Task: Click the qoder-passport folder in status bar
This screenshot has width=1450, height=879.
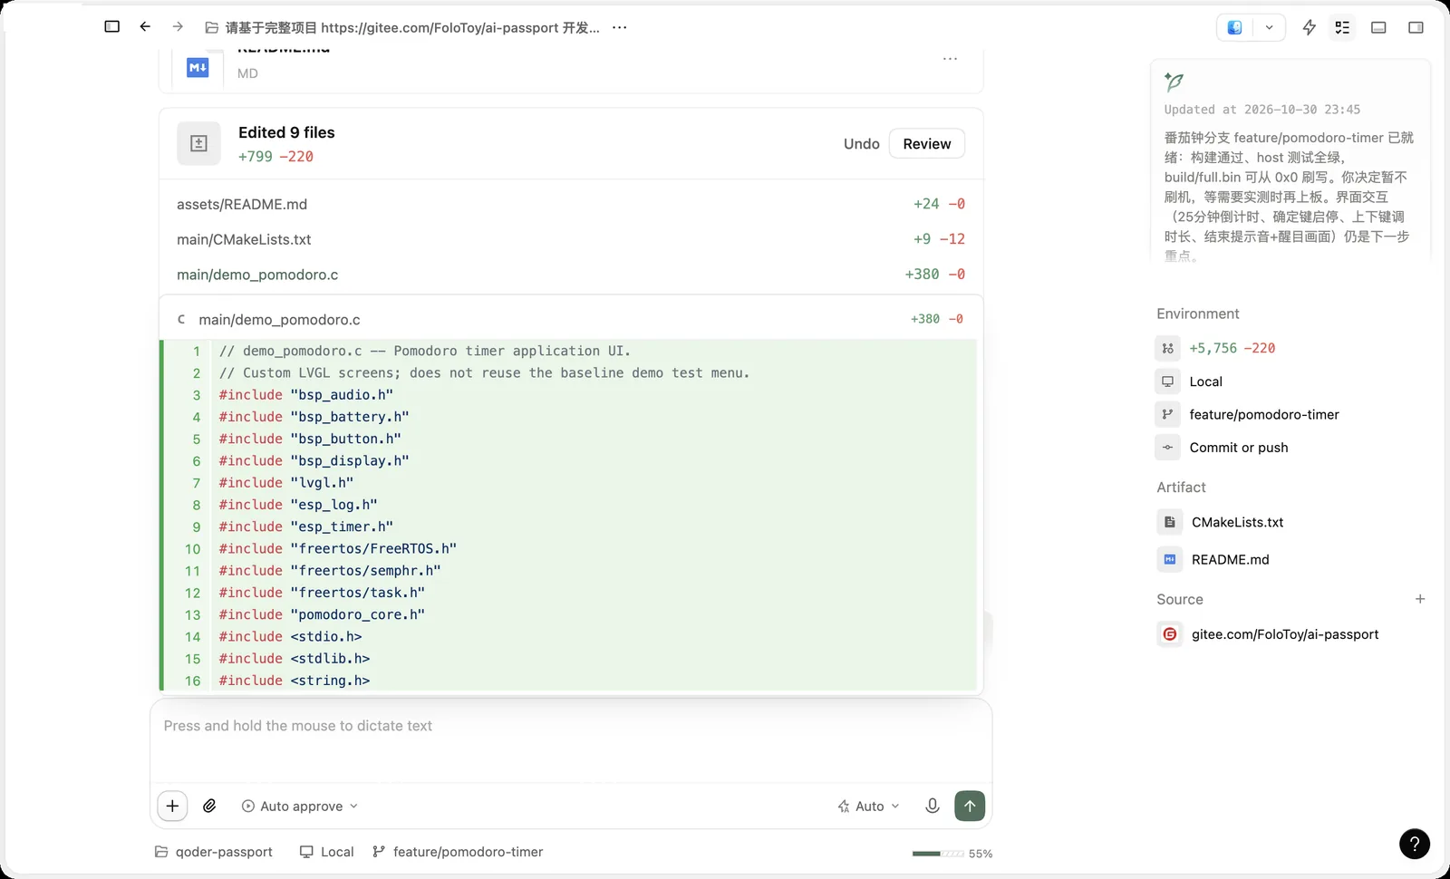Action: click(x=214, y=852)
